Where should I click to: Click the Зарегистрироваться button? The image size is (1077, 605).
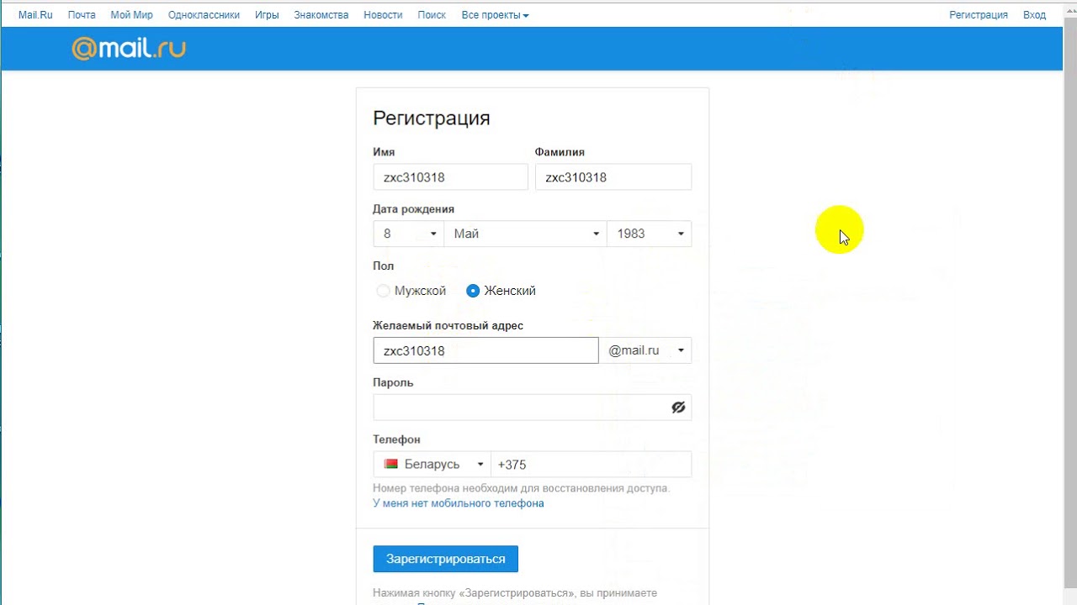(x=446, y=559)
